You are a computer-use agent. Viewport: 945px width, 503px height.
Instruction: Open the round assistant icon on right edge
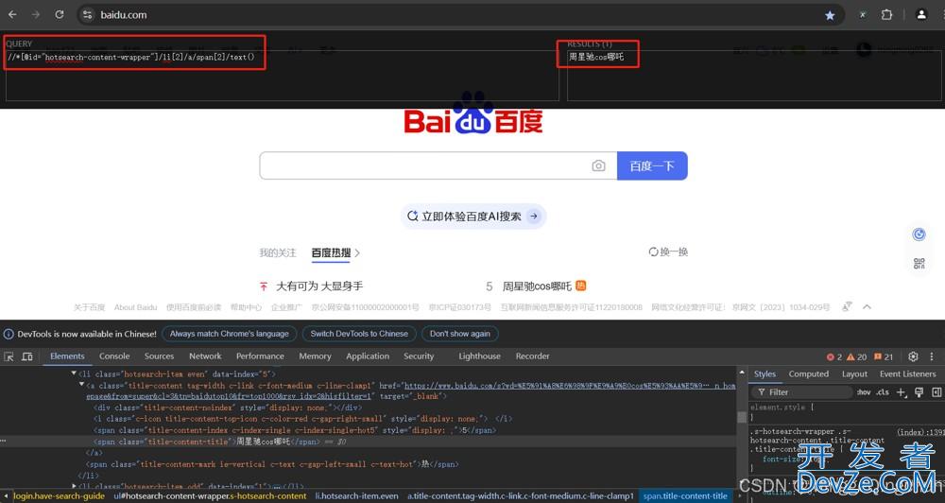pyautogui.click(x=919, y=234)
